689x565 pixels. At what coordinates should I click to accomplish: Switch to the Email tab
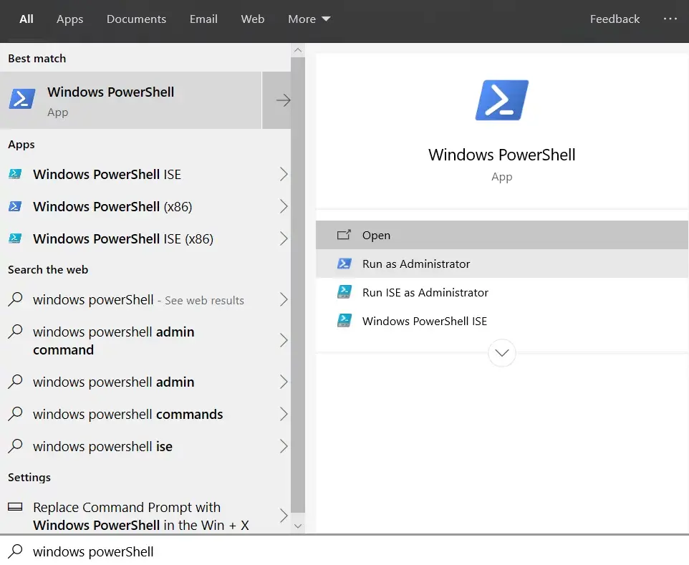(x=203, y=19)
